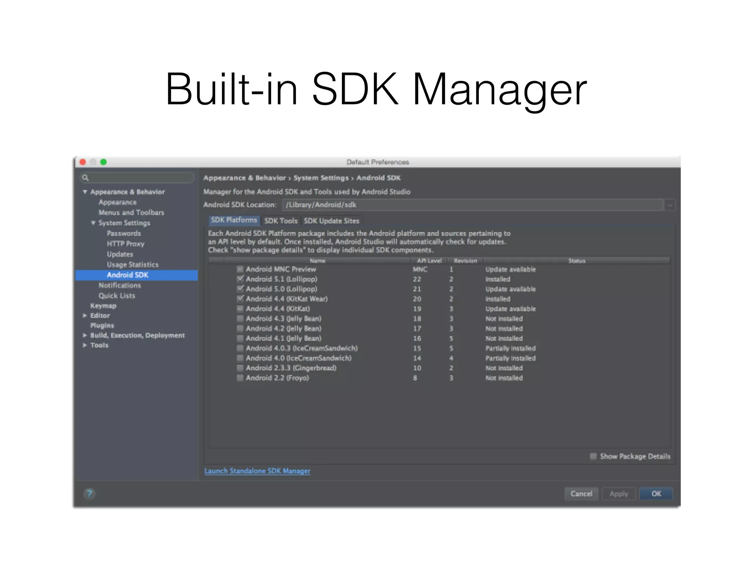Viewport: 752px width, 564px height.
Task: Uncheck Android 4.4 (KitKat Wear) checkbox
Action: [240, 299]
